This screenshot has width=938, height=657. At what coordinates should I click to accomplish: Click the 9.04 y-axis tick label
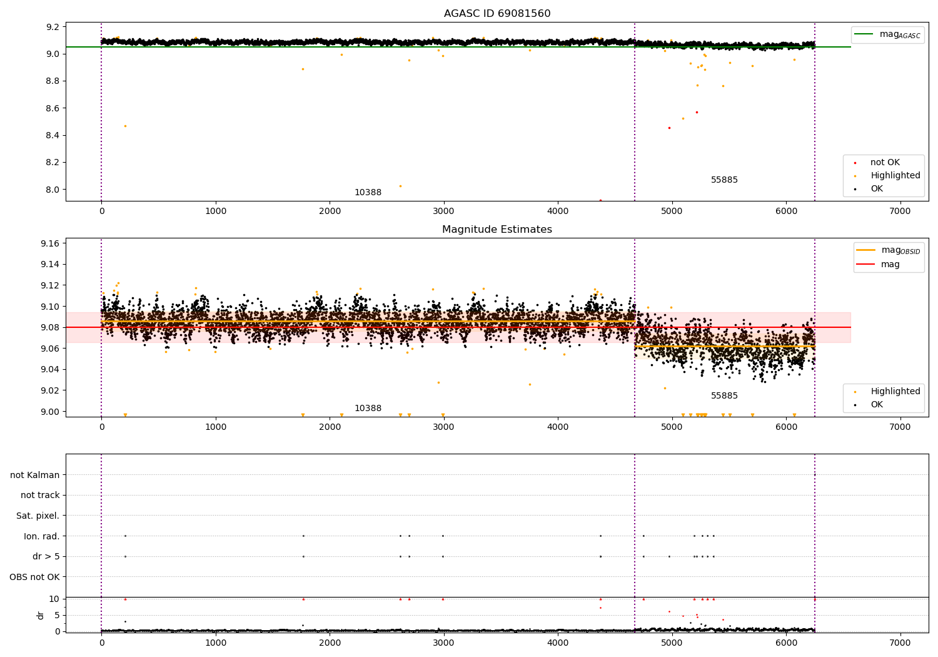click(x=50, y=370)
